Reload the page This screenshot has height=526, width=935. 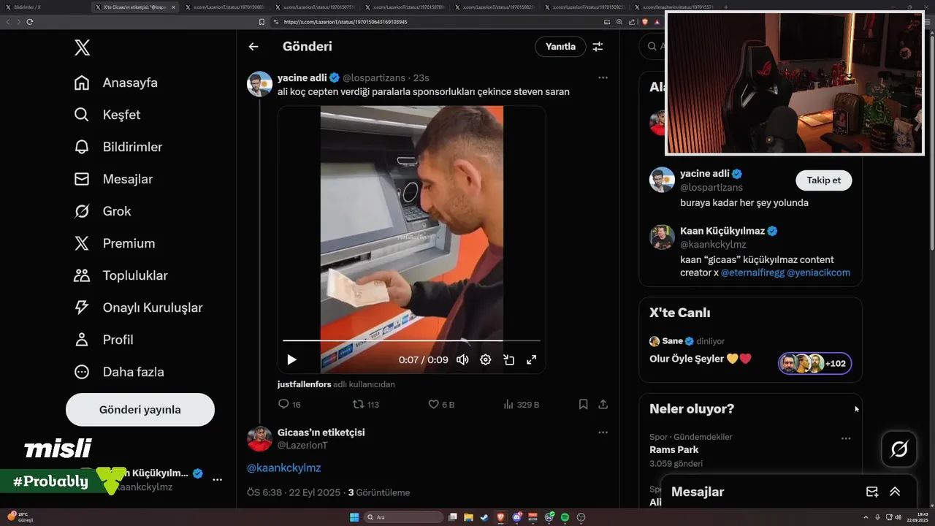pos(30,22)
